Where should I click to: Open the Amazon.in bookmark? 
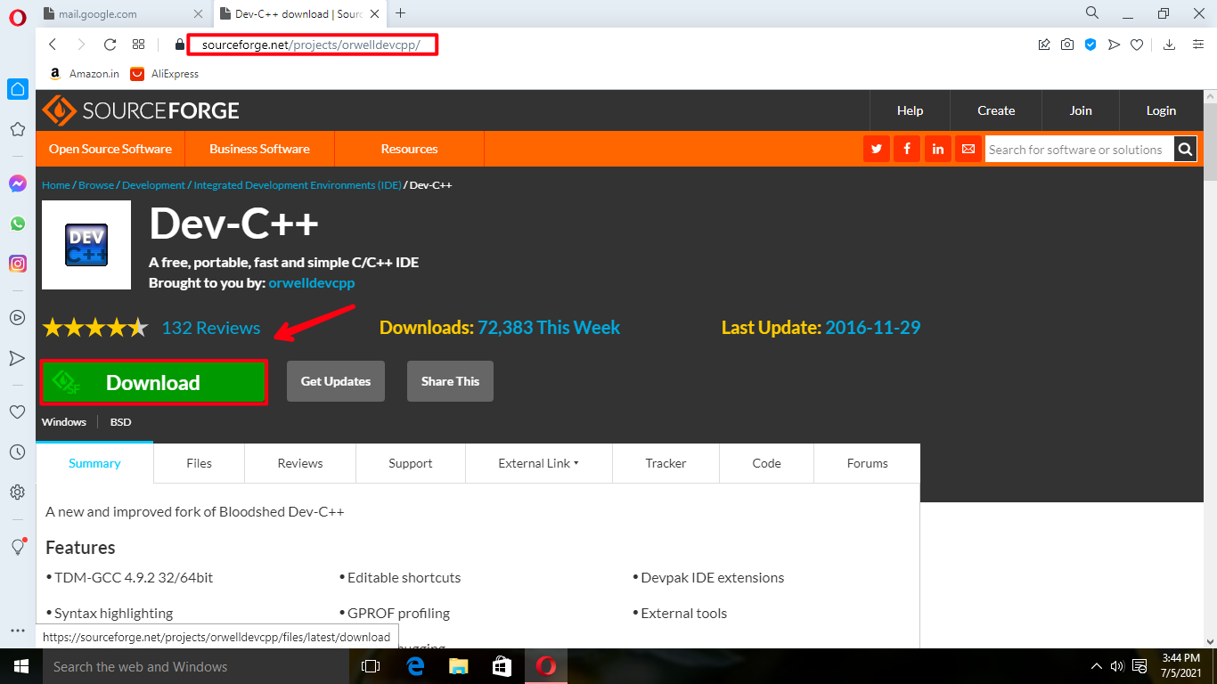[84, 74]
